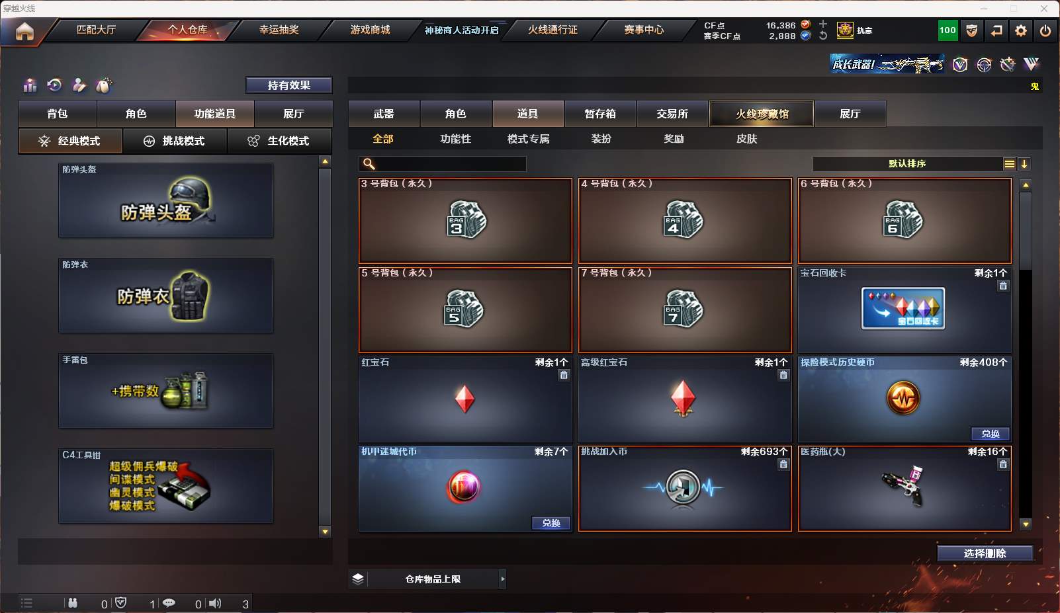Toggle the sort direction arrow button
This screenshot has width=1060, height=613.
1024,164
